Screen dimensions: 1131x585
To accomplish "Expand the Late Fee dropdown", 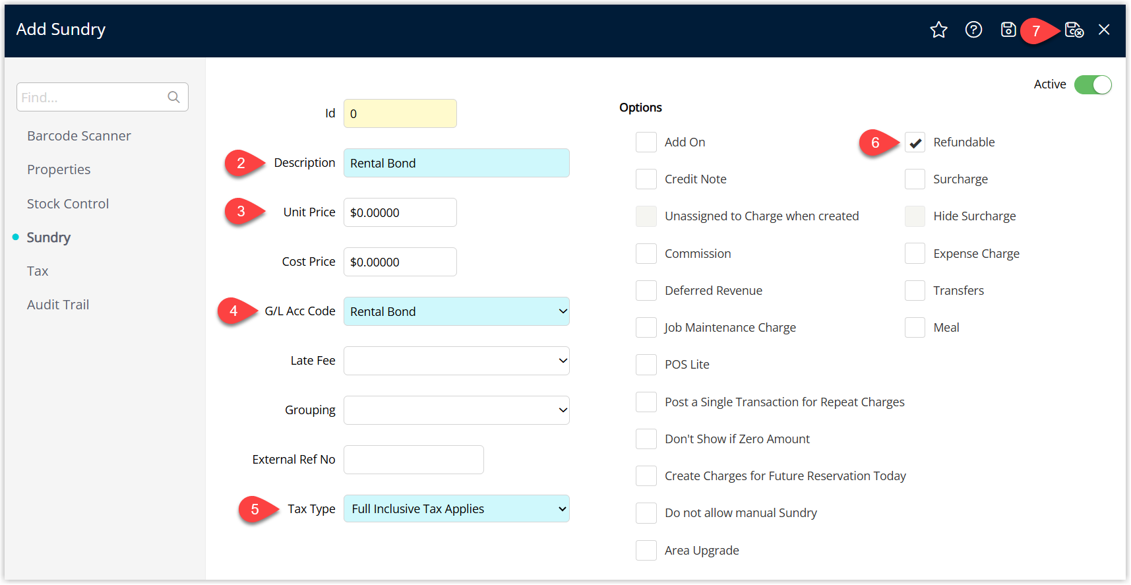I will (x=456, y=361).
